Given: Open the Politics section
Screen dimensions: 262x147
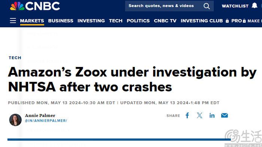Looking at the screenshot, I should (138, 21).
